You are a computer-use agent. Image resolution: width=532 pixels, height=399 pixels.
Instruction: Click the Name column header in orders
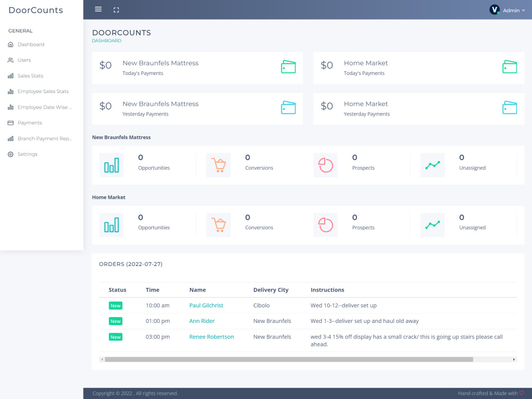(x=197, y=290)
